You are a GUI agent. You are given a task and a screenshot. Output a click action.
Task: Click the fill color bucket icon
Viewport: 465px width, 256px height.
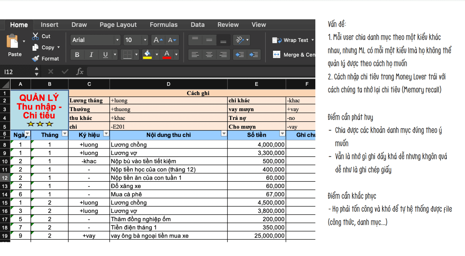point(148,55)
